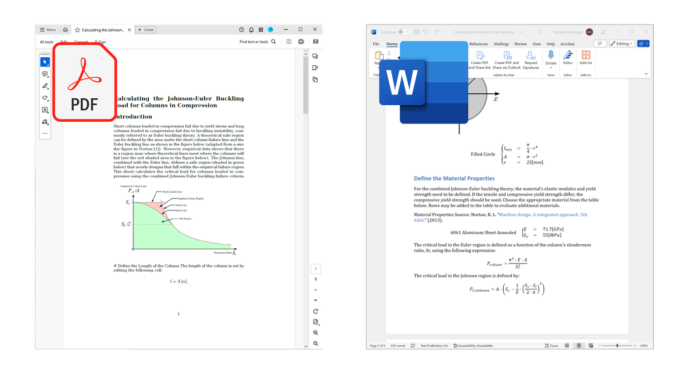Click the page number field in Acrobat
The image size is (687, 378).
coord(315,268)
